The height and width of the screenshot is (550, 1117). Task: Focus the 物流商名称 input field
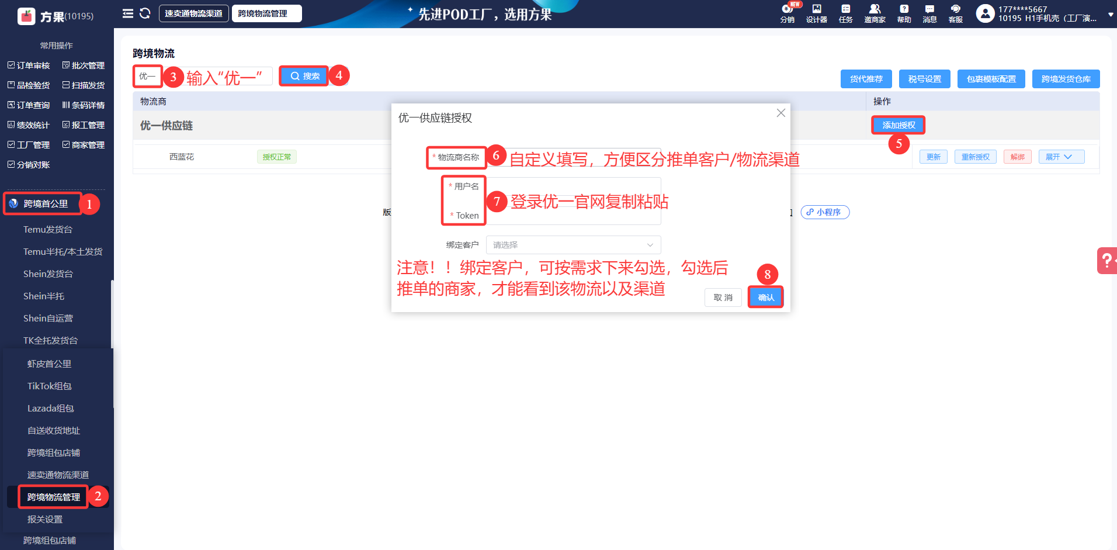point(574,157)
